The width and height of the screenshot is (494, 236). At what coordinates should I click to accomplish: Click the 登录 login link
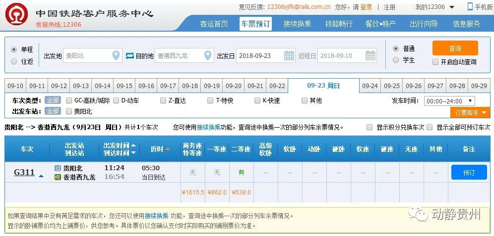coord(366,7)
